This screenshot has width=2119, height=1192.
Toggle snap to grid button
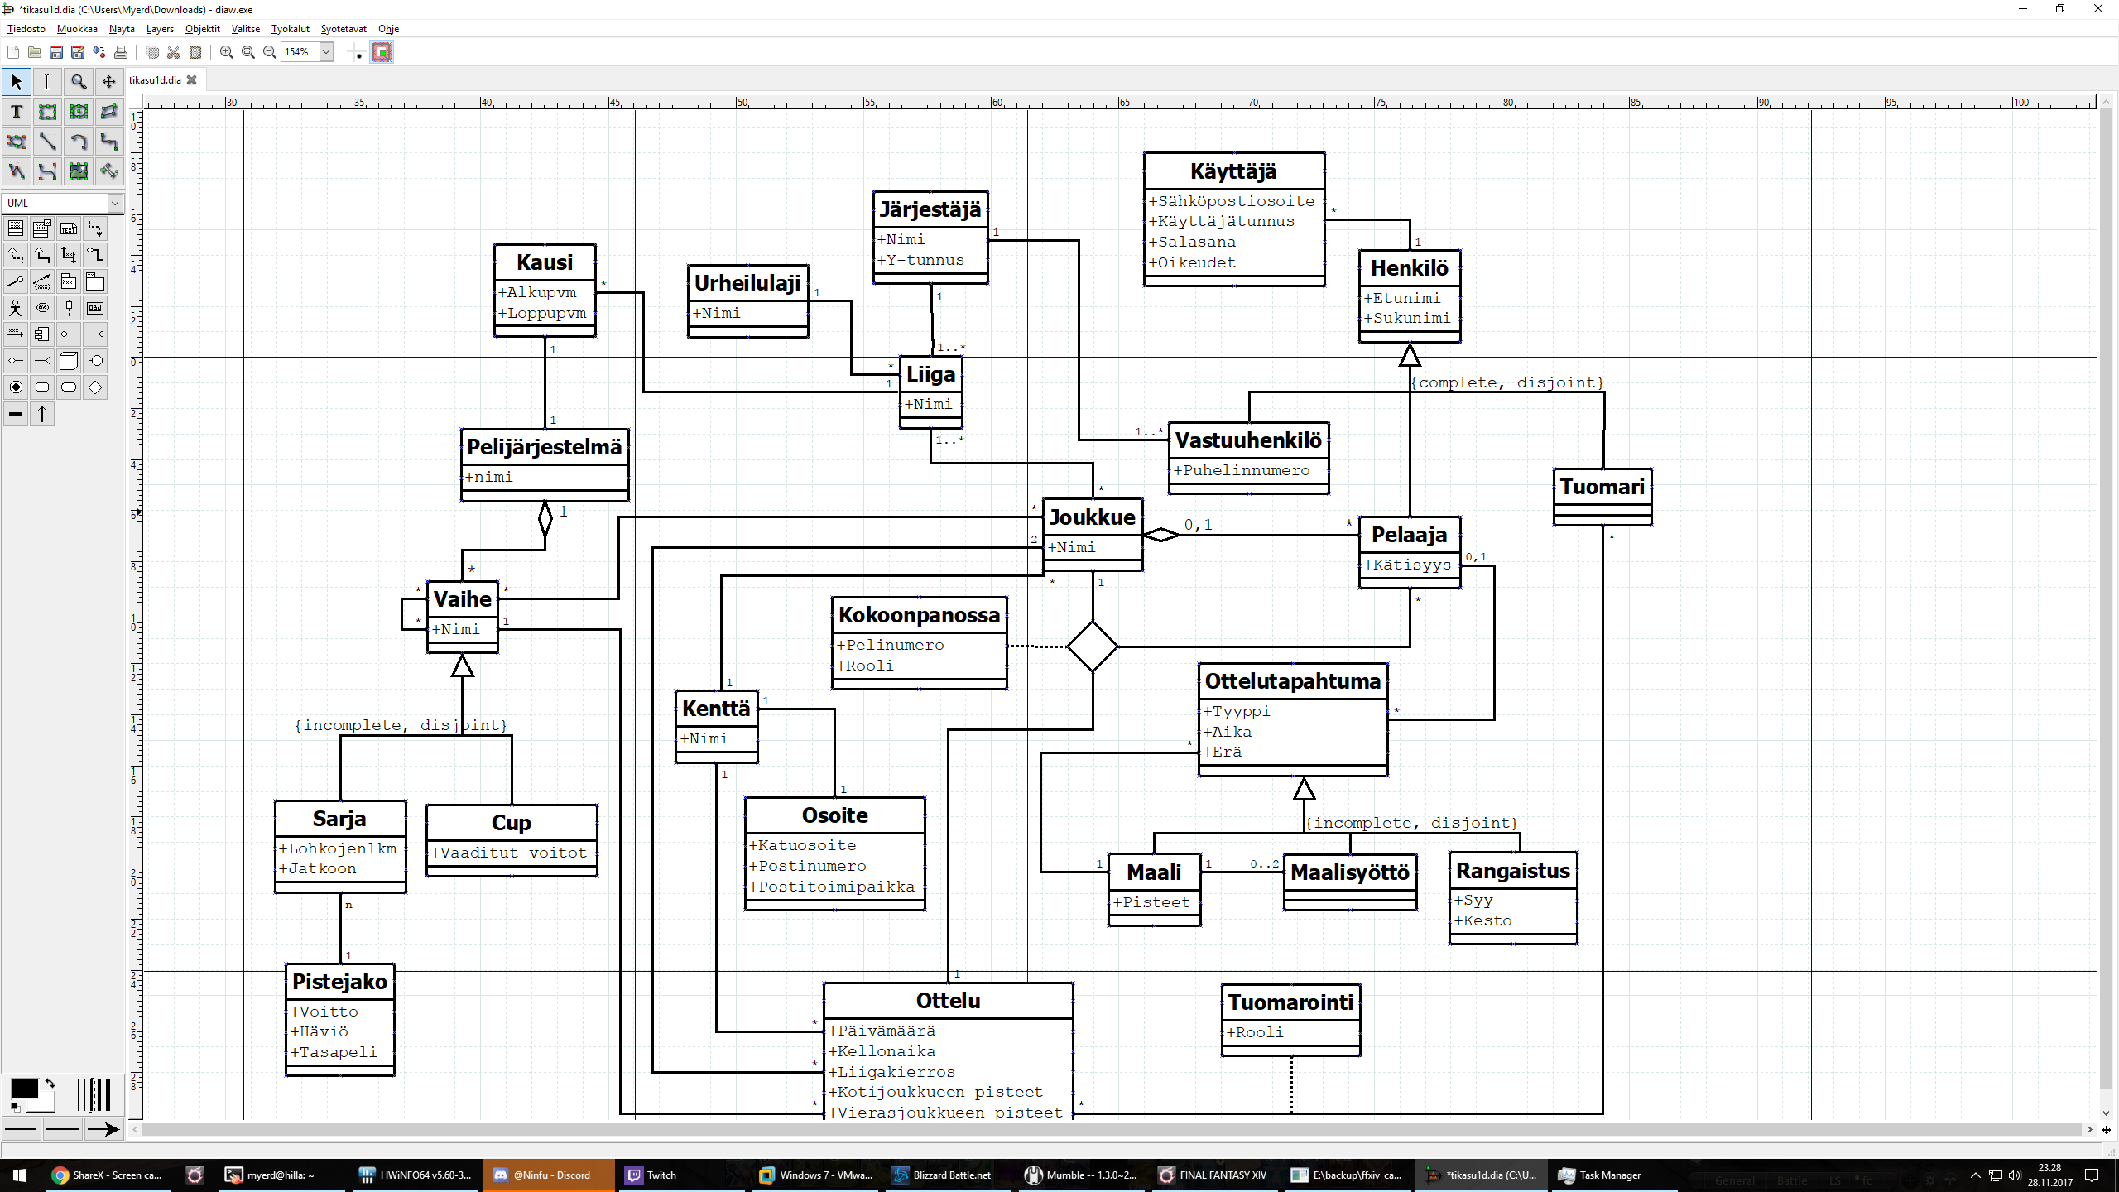pyautogui.click(x=357, y=52)
